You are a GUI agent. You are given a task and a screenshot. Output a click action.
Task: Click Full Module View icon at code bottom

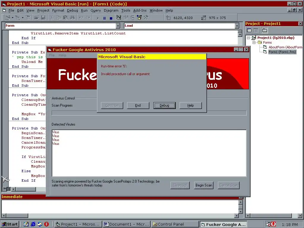point(9,189)
